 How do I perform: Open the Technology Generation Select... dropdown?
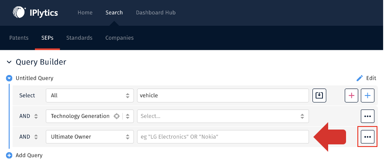click(x=223, y=116)
